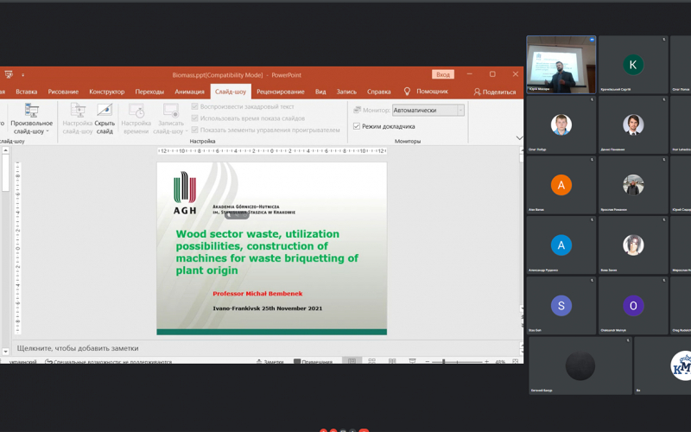Click the vertical scrollbar down arrow
The image size is (691, 432).
point(5,352)
